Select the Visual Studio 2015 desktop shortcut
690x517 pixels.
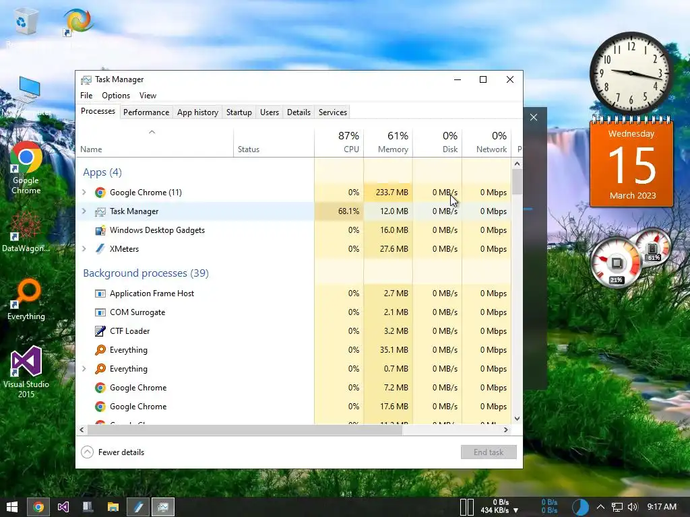[x=26, y=372]
